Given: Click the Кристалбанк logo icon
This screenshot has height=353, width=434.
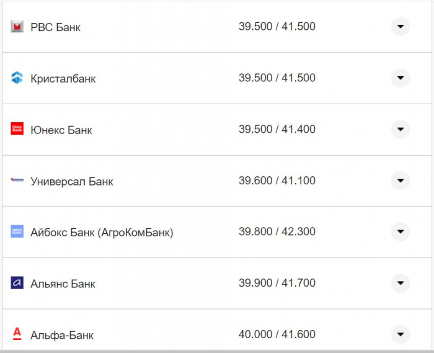Looking at the screenshot, I should point(17,78).
